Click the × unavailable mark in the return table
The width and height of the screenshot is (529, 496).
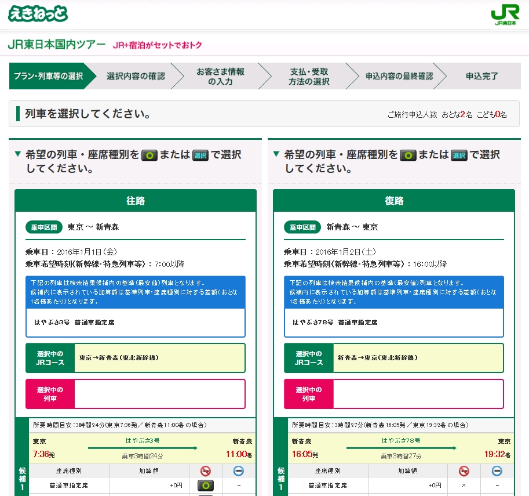464,486
